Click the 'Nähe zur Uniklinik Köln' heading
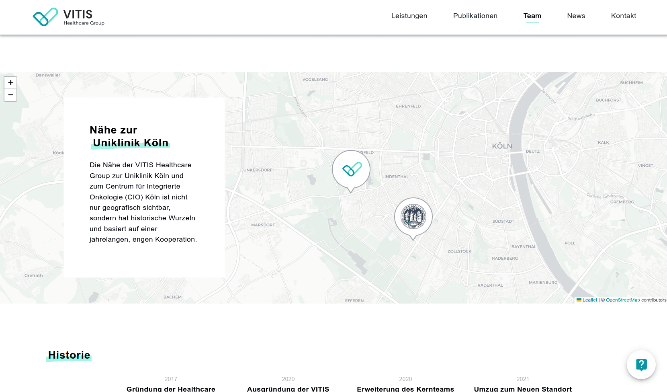This screenshot has width=667, height=392. point(129,136)
